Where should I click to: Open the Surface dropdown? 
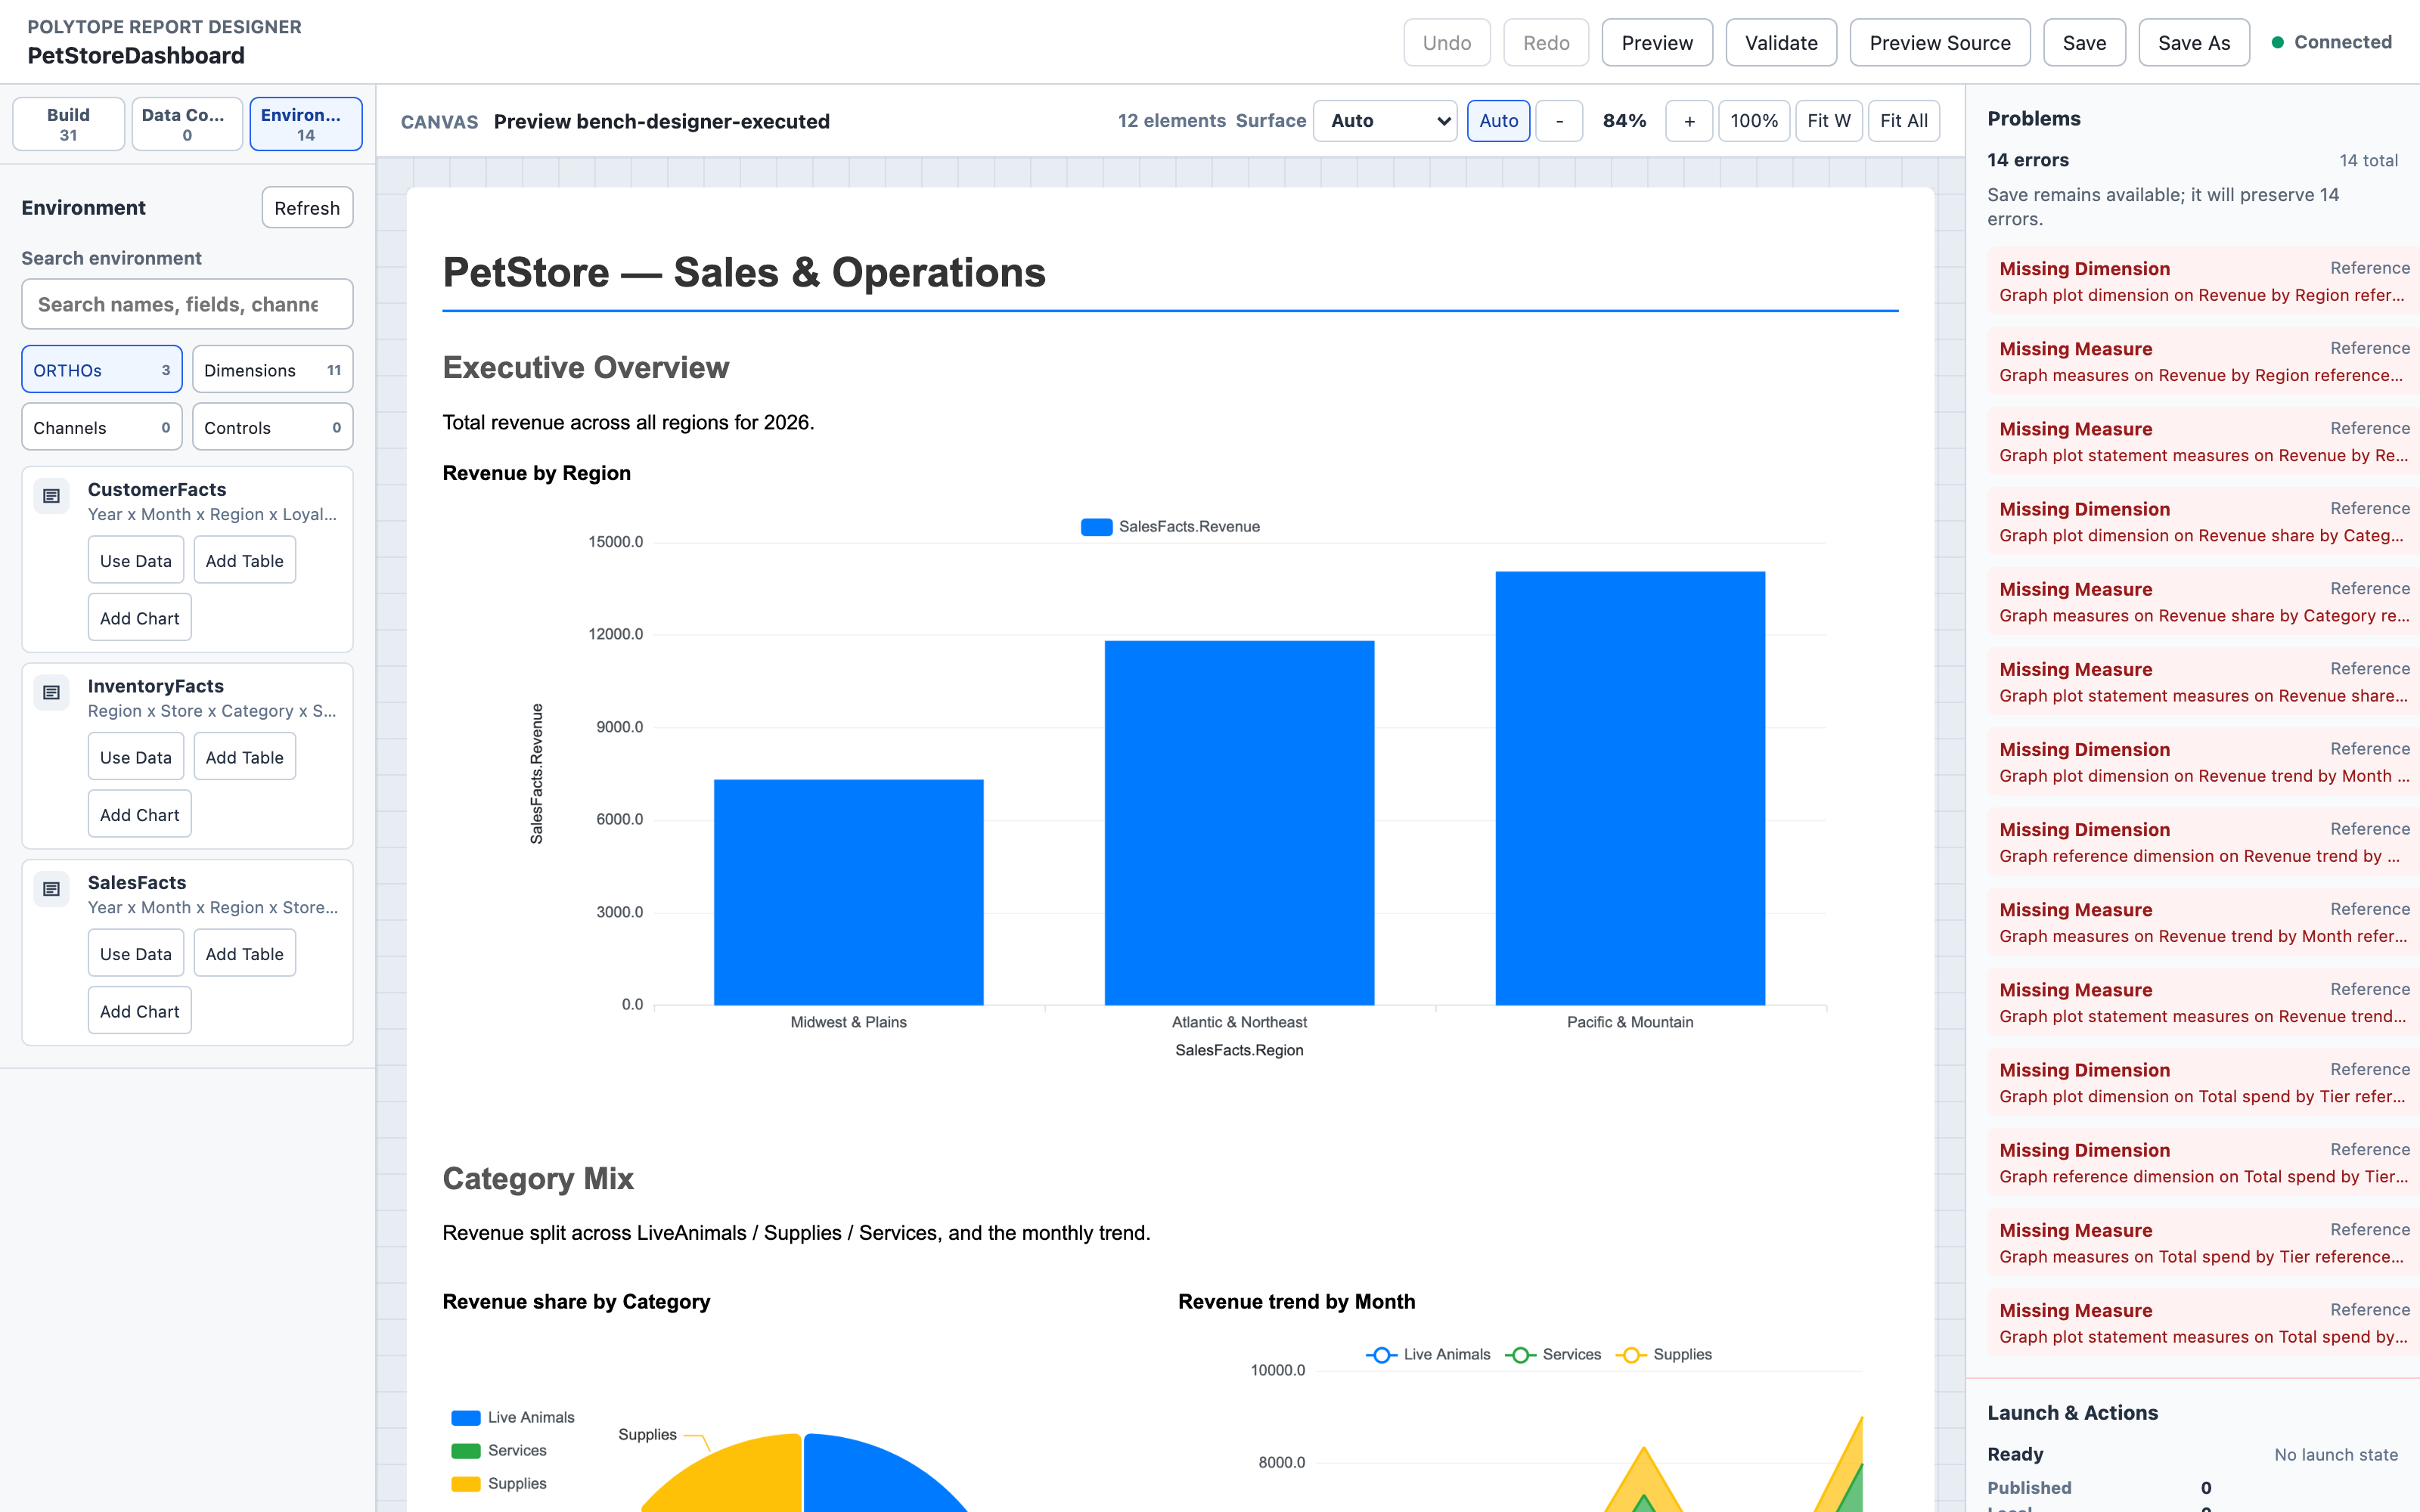point(1385,121)
